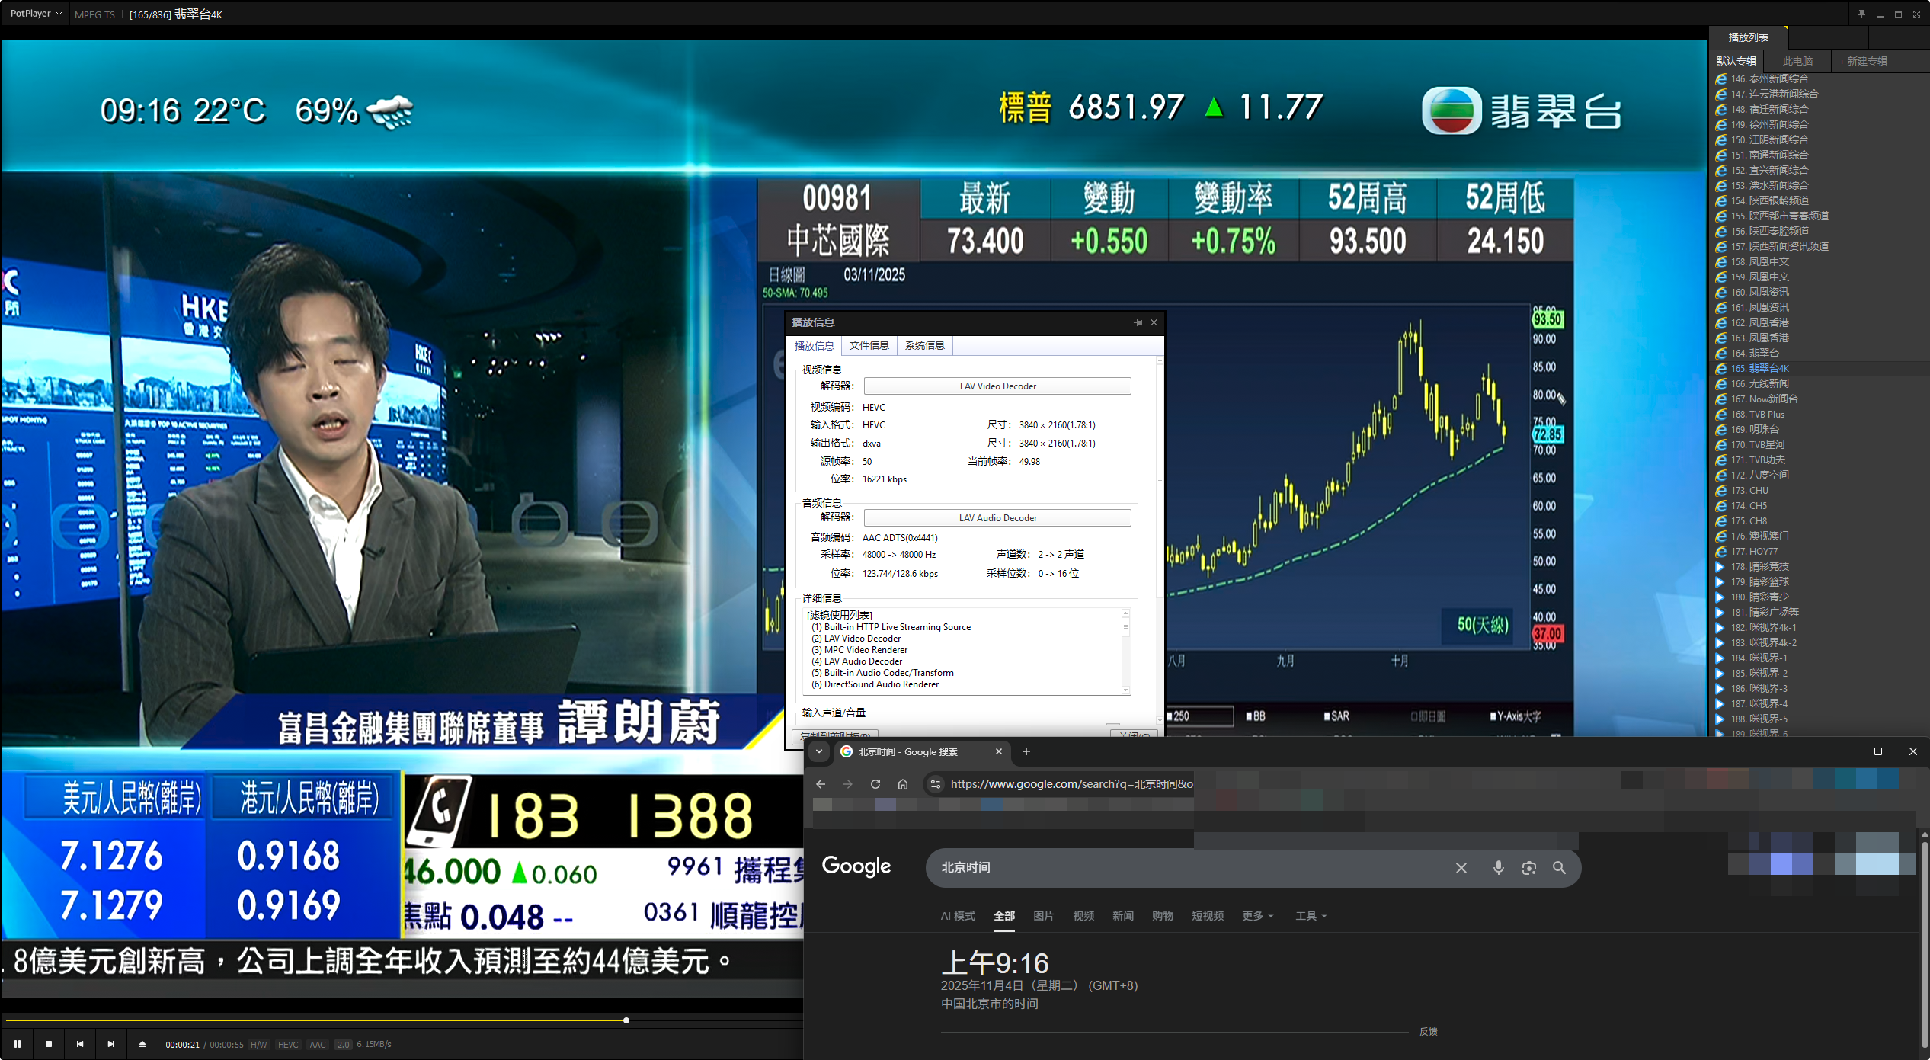Viewport: 1930px width, 1060px height.
Task: Switch to the 系统信息 tab
Action: [x=924, y=346]
